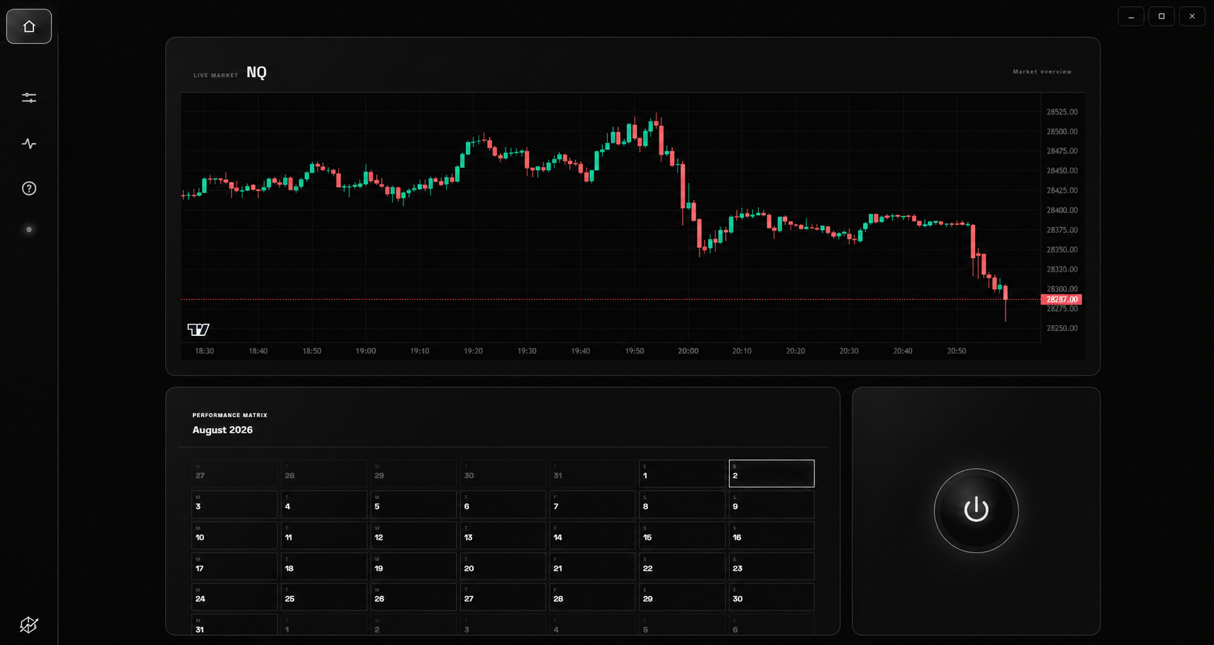Select August 14 calendar cell
Image resolution: width=1214 pixels, height=645 pixels.
pyautogui.click(x=592, y=536)
